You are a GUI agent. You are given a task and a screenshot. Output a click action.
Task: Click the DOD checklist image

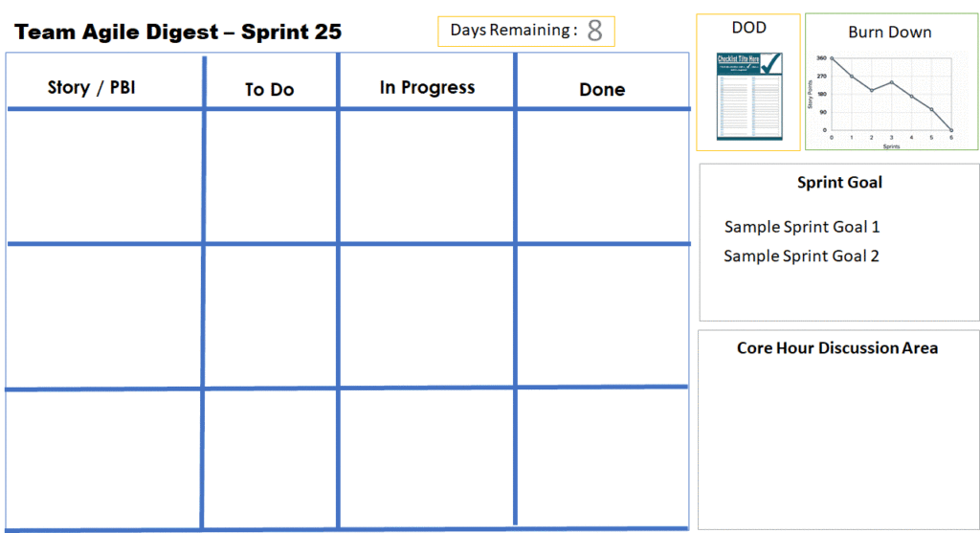point(748,97)
